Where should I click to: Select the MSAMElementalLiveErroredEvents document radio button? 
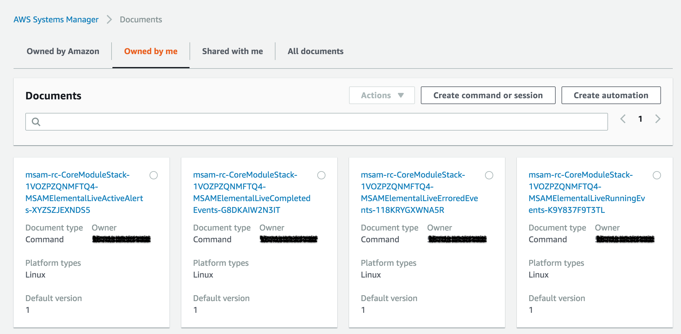tap(489, 175)
